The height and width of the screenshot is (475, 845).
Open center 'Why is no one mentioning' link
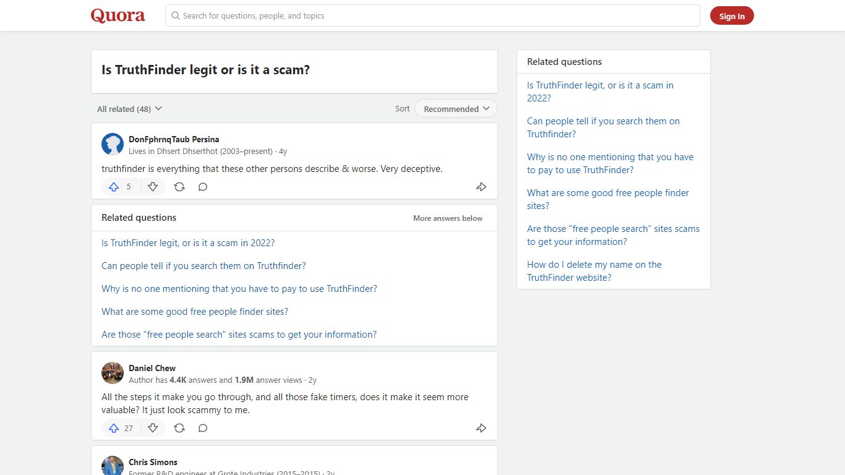click(x=239, y=289)
